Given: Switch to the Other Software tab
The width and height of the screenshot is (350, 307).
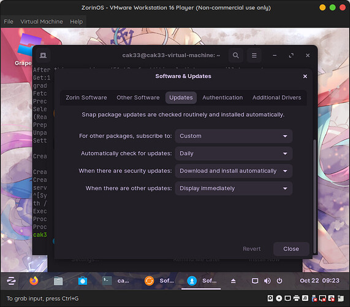Looking at the screenshot, I should pos(138,98).
